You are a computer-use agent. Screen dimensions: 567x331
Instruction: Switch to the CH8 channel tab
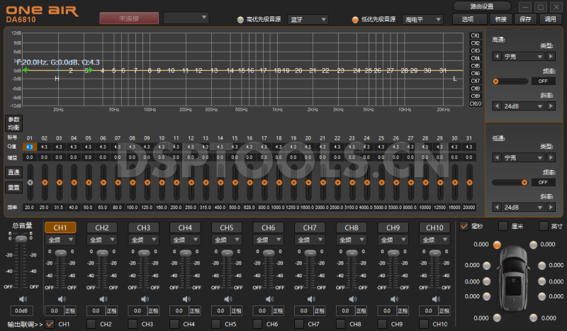click(x=351, y=228)
